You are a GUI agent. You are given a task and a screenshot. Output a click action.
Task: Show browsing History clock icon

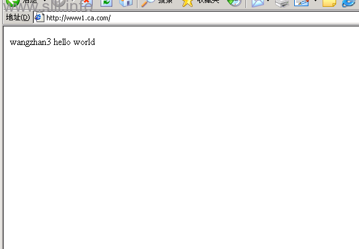(x=234, y=2)
